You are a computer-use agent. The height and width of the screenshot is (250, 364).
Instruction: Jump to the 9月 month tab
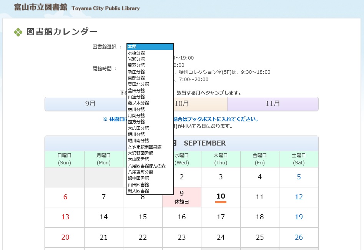[90, 104]
